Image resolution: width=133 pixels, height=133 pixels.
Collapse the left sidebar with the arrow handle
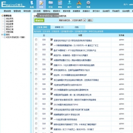[x=31, y=73]
